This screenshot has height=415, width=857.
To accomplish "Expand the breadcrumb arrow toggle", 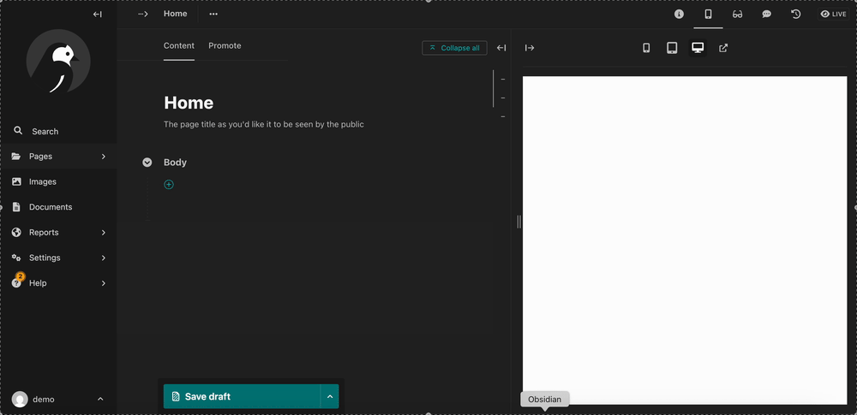I will click(x=142, y=15).
